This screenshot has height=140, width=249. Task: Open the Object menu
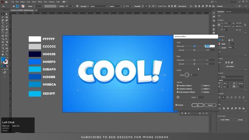tap(23, 2)
